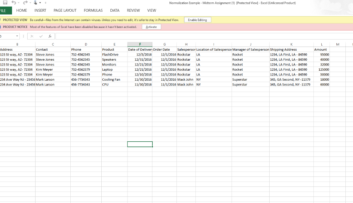Open the REVIEW tab
The image size is (353, 203).
tap(133, 11)
